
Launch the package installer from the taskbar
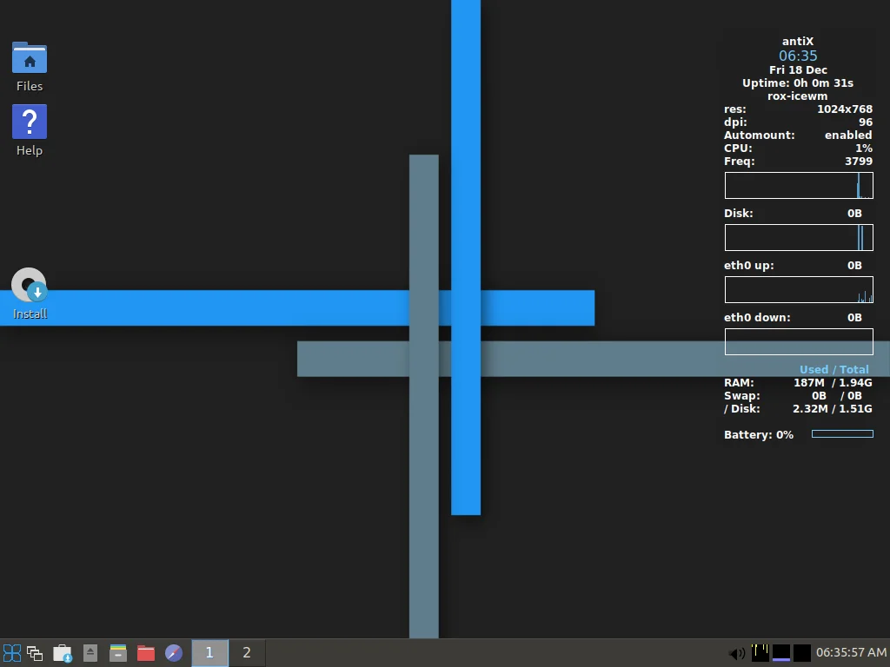point(63,653)
